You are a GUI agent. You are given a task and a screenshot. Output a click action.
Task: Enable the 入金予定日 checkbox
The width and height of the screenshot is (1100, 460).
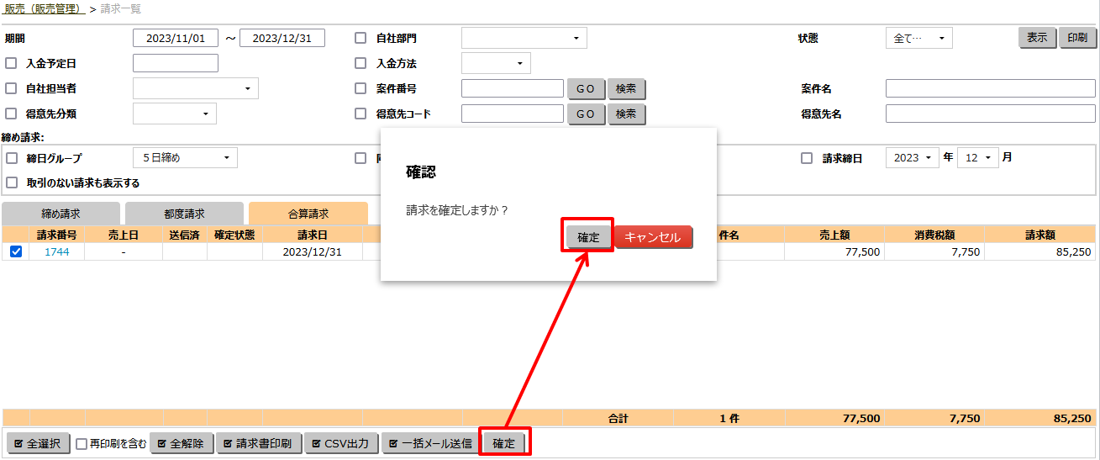click(x=11, y=63)
